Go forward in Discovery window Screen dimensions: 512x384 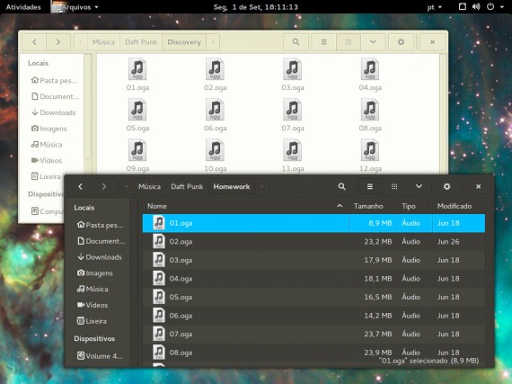click(x=58, y=42)
